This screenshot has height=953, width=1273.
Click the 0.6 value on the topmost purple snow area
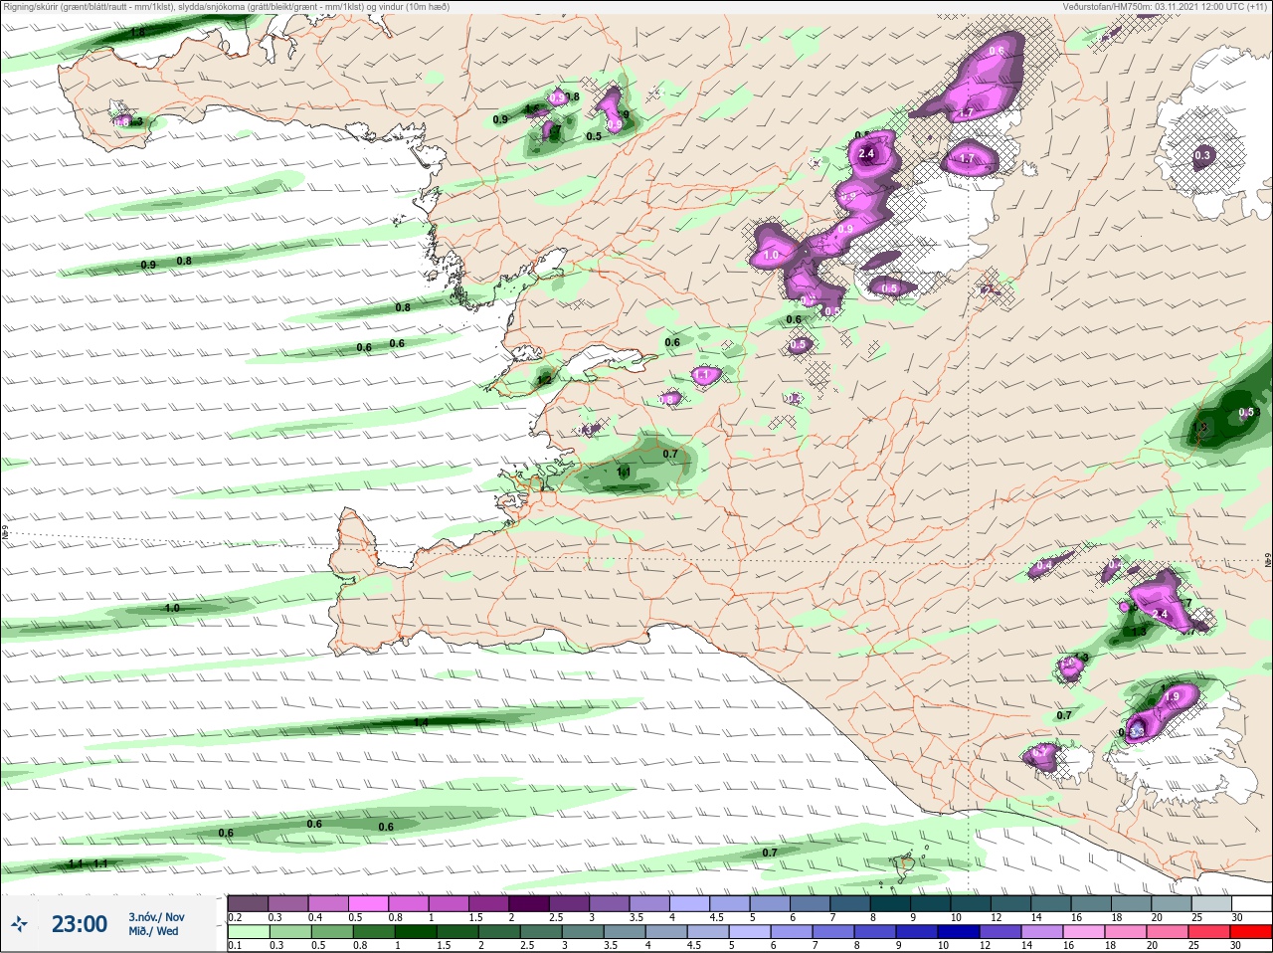pyautogui.click(x=998, y=51)
